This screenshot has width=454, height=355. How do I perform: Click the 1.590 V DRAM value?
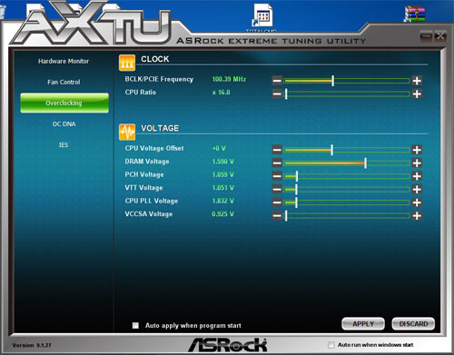[223, 162]
